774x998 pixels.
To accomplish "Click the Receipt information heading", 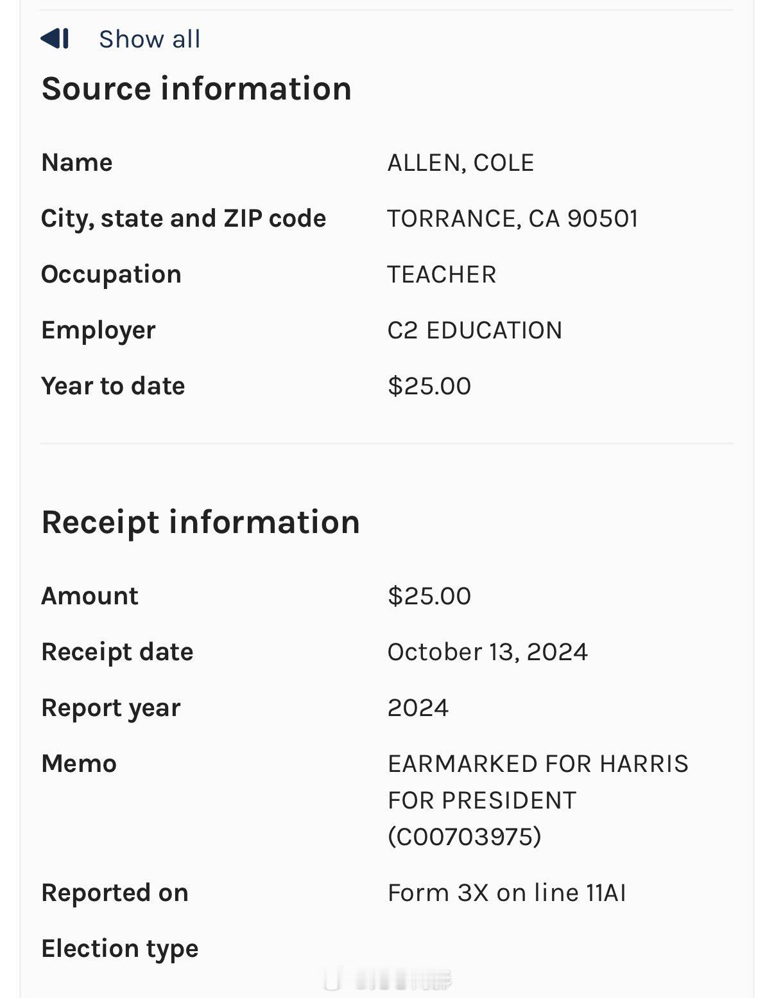I will point(200,521).
